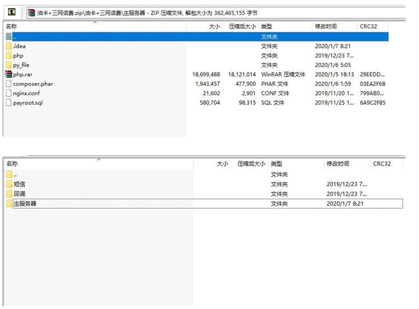Sort by CRC32 in the bottom file list
The image size is (419, 309).
(382, 164)
